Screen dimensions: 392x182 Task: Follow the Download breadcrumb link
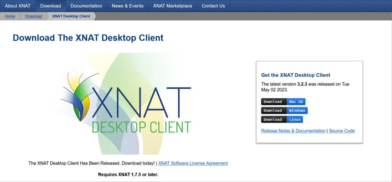pos(34,16)
